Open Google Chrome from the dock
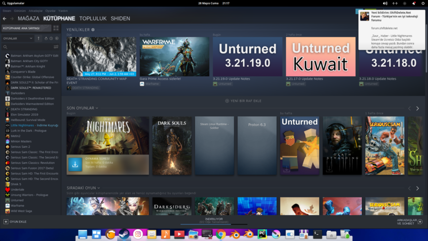Viewport: 428px width, 241px height. (221, 234)
